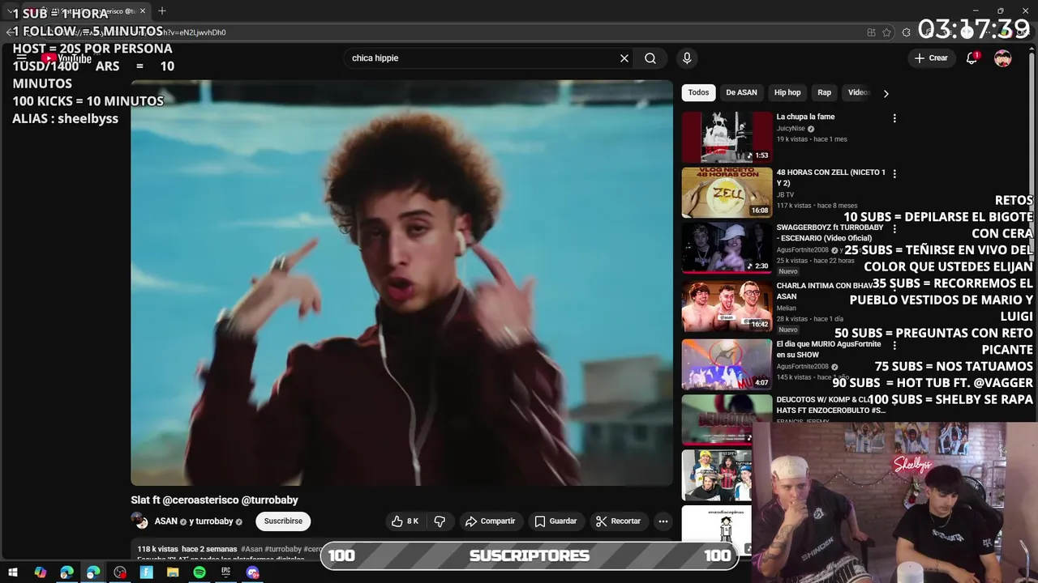Screen dimensions: 1038x583
Task: Open OBS Studio from the taskbar
Action: [x=120, y=572]
